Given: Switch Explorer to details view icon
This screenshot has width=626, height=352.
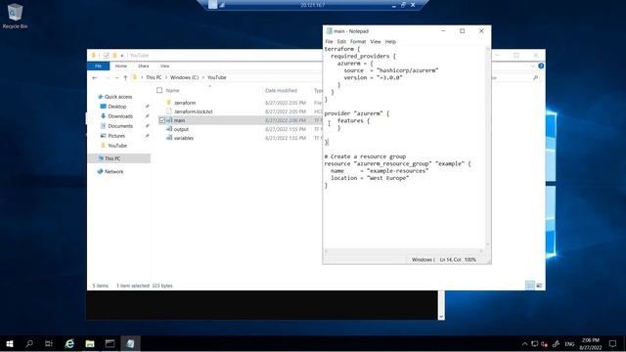Looking at the screenshot, I should coord(530,286).
